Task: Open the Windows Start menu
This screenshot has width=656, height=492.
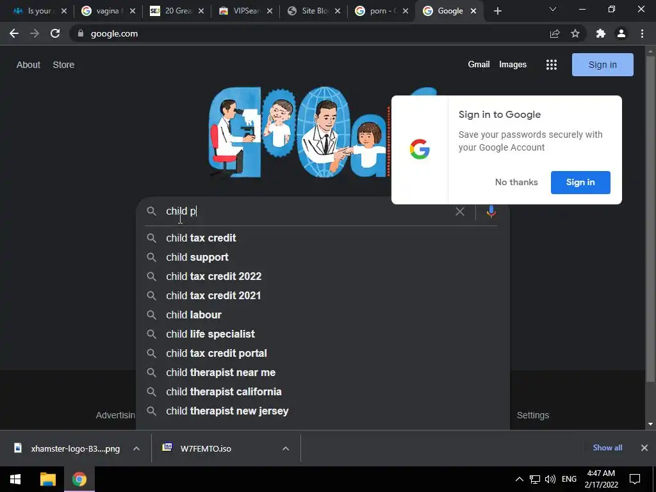Action: [x=15, y=479]
